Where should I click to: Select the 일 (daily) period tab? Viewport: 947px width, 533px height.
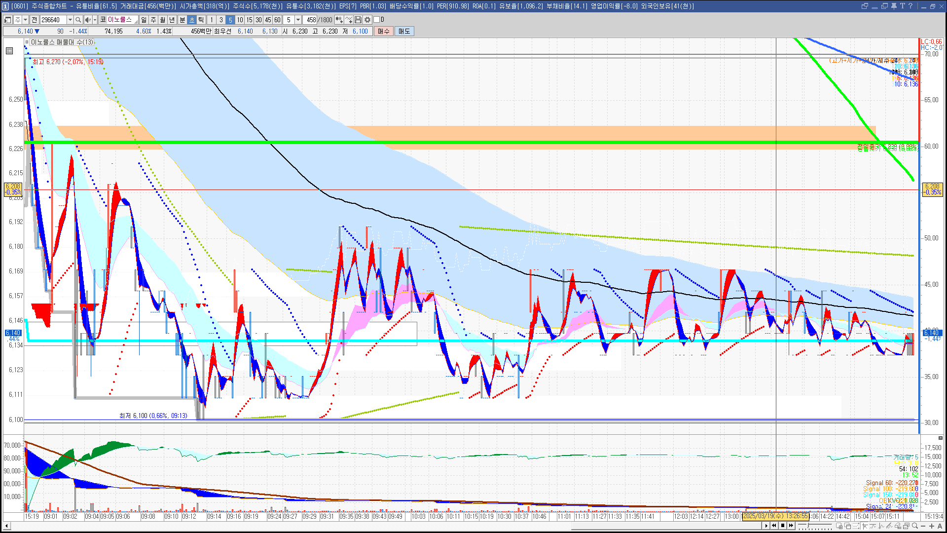pos(144,20)
